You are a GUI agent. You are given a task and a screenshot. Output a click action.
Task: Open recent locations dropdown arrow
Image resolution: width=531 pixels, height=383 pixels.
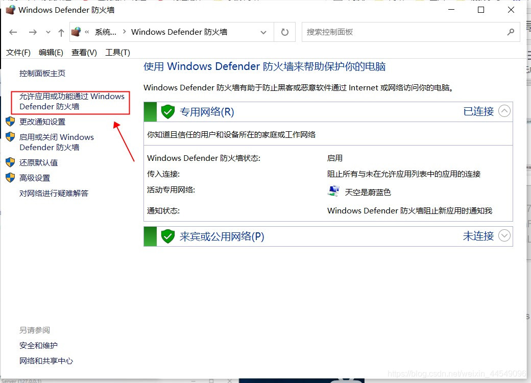tap(48, 32)
